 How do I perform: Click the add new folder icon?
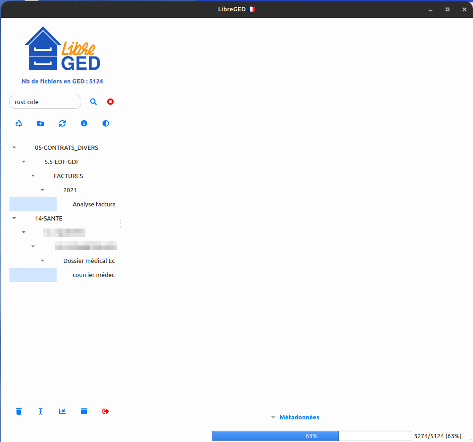41,123
